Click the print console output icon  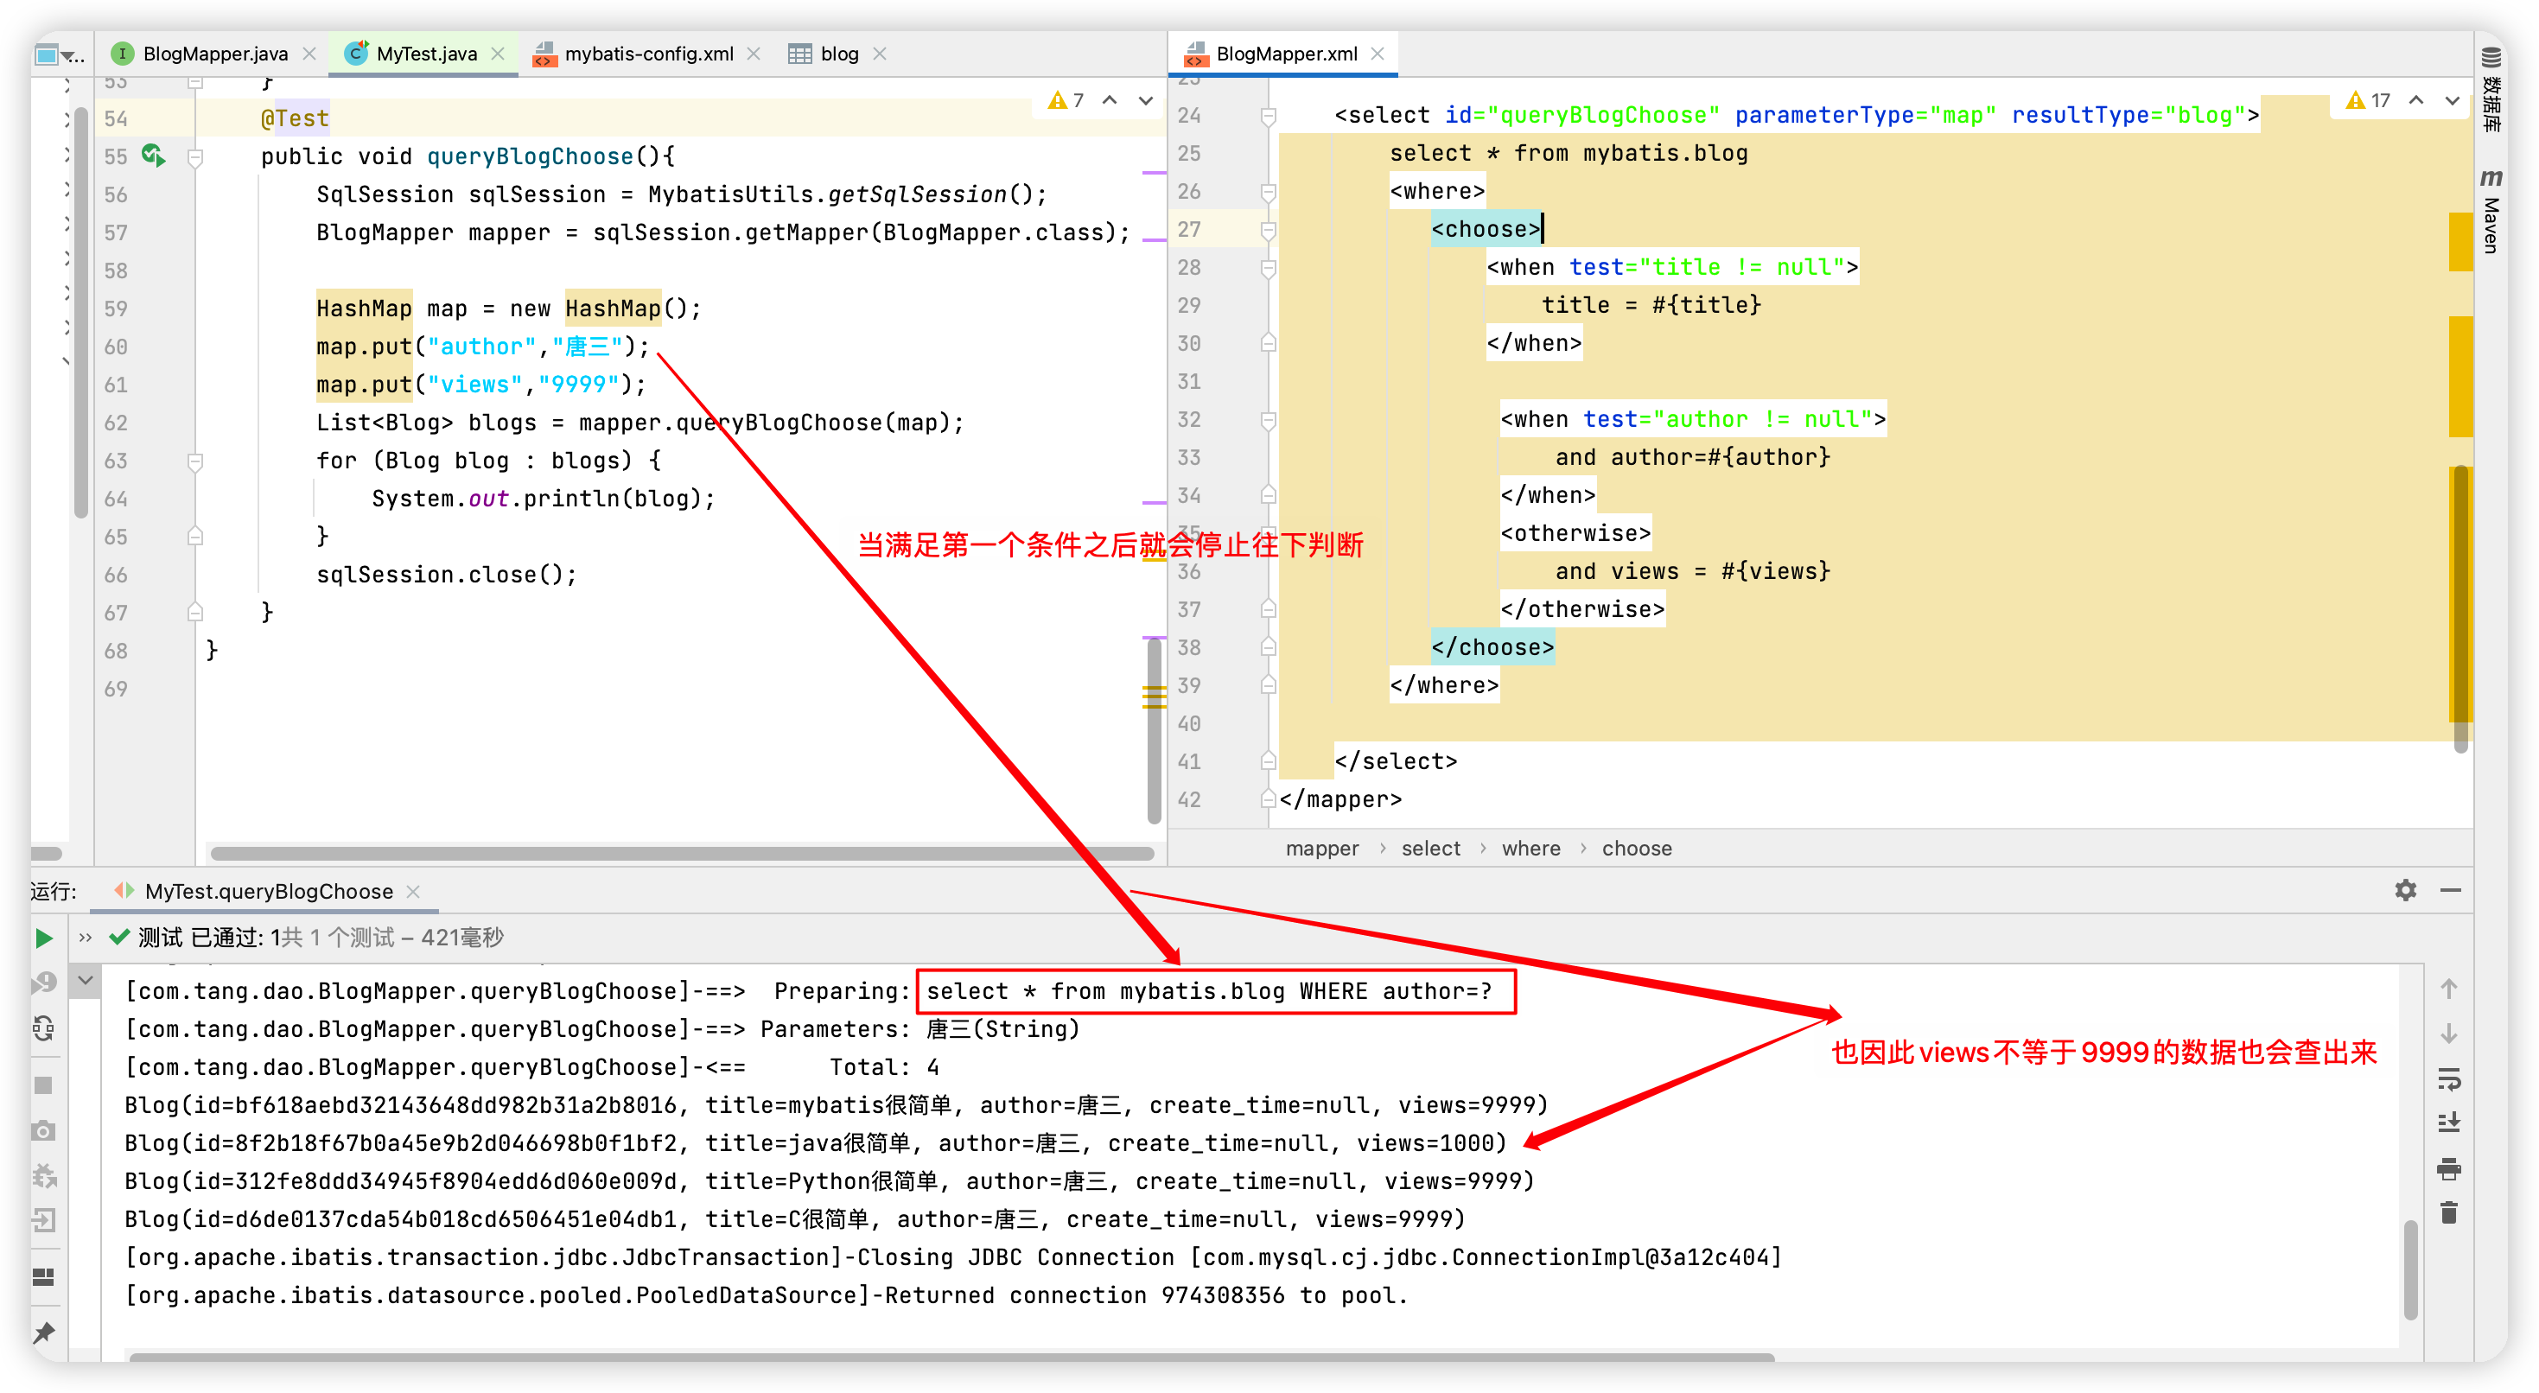(x=2448, y=1169)
